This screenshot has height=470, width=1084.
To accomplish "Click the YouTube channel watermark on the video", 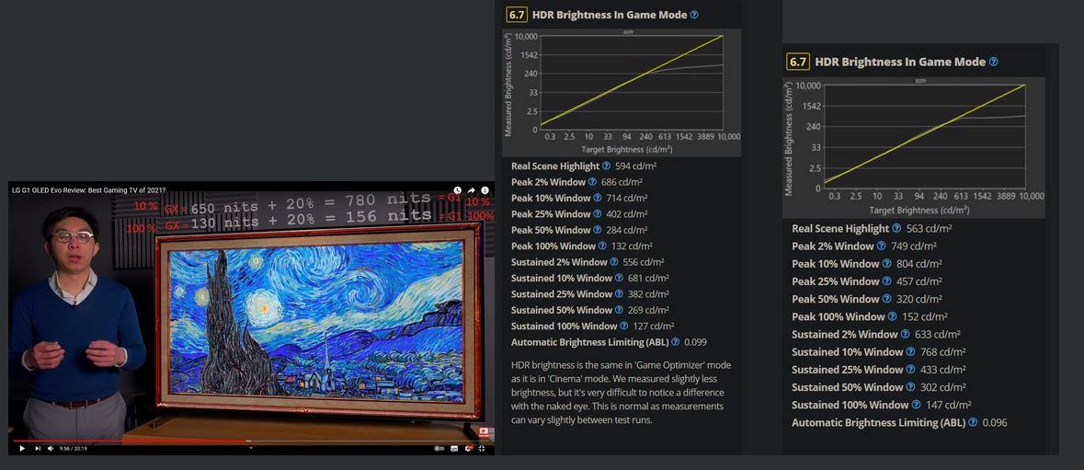I will (484, 432).
